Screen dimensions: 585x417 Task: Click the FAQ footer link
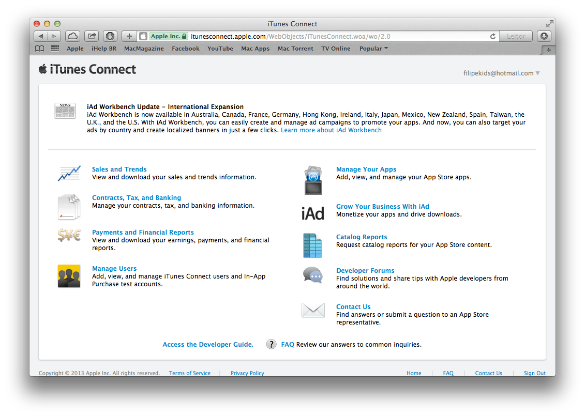pos(448,373)
